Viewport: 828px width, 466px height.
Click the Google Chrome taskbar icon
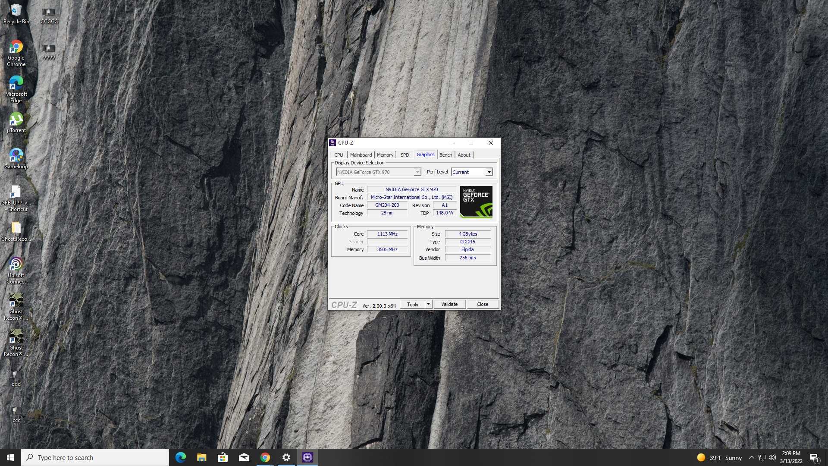point(265,457)
